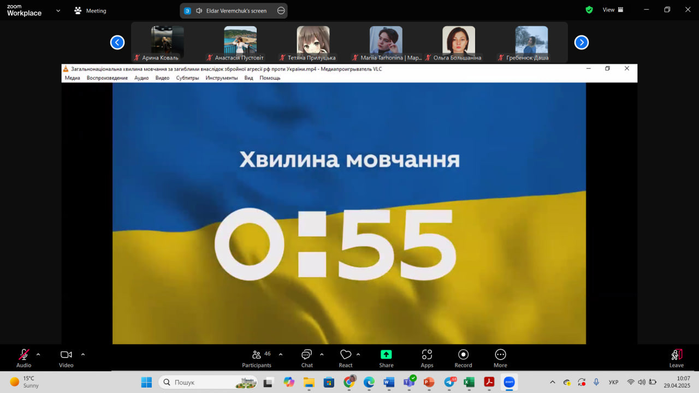
Task: Turn on camera with the Video button
Action: pyautogui.click(x=66, y=358)
